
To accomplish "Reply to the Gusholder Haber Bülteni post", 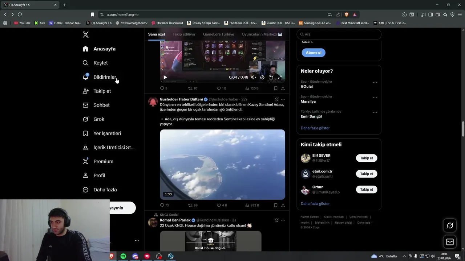I will tap(164, 205).
